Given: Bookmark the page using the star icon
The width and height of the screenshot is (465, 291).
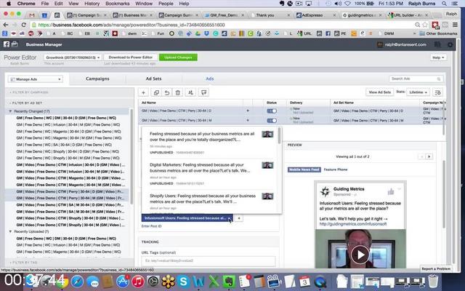Looking at the screenshot, I should [x=426, y=25].
